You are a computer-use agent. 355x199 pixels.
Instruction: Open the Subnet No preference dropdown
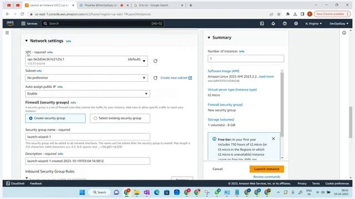point(87,78)
